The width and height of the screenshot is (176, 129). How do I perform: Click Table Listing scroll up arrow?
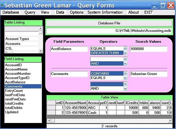click(x=41, y=28)
